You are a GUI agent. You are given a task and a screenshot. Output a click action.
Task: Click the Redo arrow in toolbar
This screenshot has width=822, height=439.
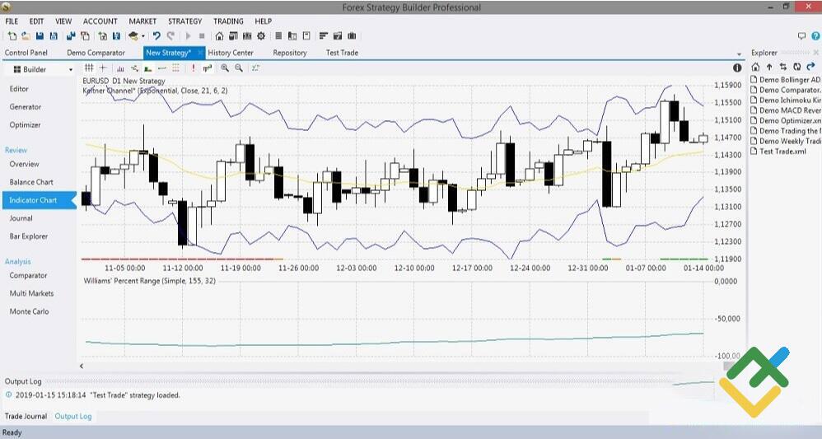170,36
